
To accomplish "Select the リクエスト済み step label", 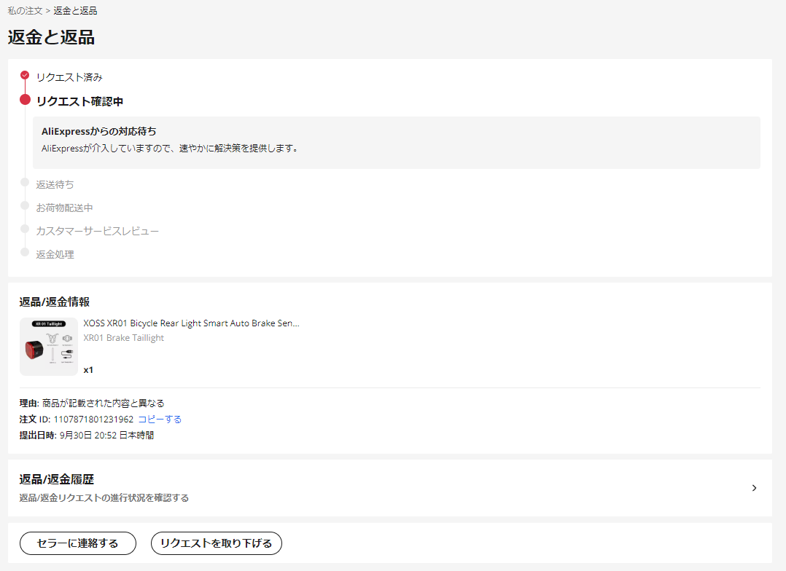I will click(x=69, y=77).
